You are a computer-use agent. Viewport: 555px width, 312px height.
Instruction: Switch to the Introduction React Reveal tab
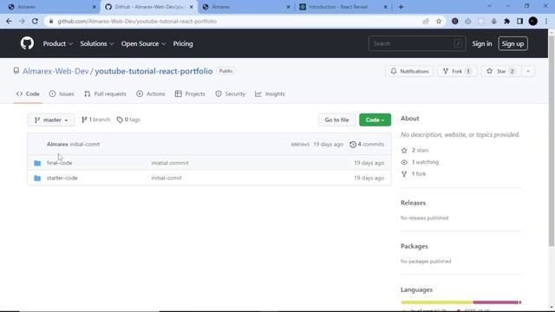pyautogui.click(x=343, y=7)
